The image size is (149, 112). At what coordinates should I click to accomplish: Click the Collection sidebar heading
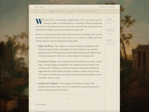[111, 30]
